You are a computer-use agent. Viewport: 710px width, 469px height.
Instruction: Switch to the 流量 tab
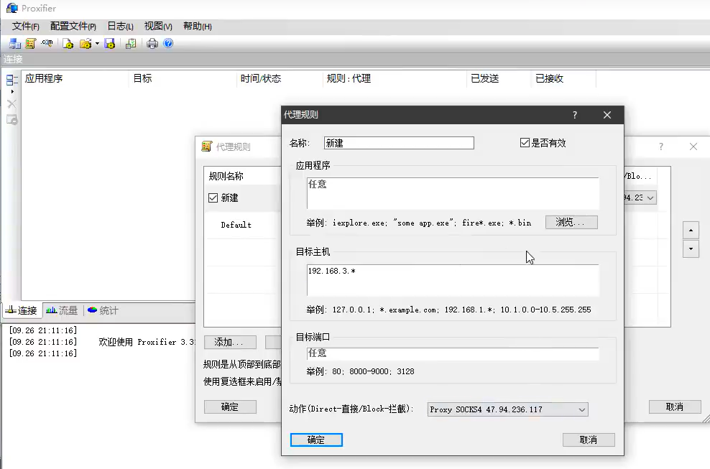pos(62,310)
